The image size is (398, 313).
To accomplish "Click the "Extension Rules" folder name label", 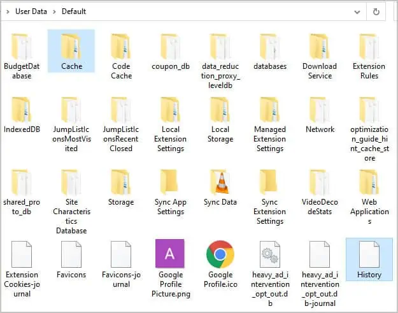I will click(x=369, y=71).
